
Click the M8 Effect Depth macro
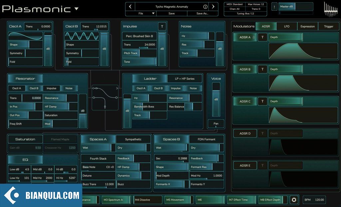[x=273, y=200]
